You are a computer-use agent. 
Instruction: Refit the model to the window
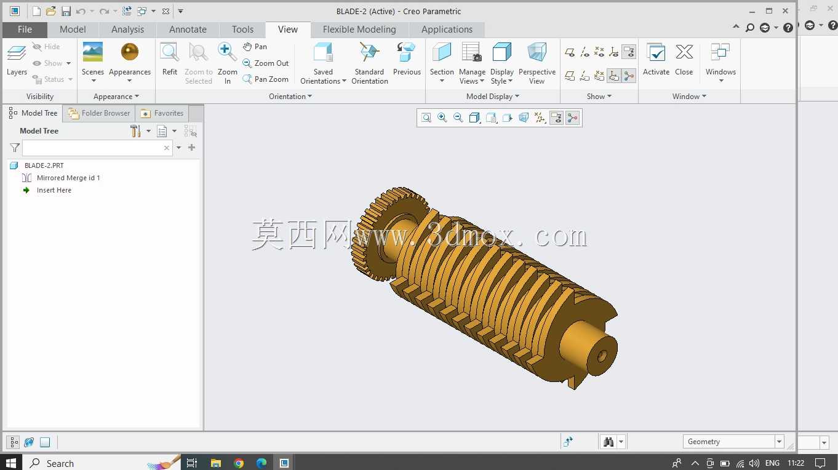pos(170,59)
